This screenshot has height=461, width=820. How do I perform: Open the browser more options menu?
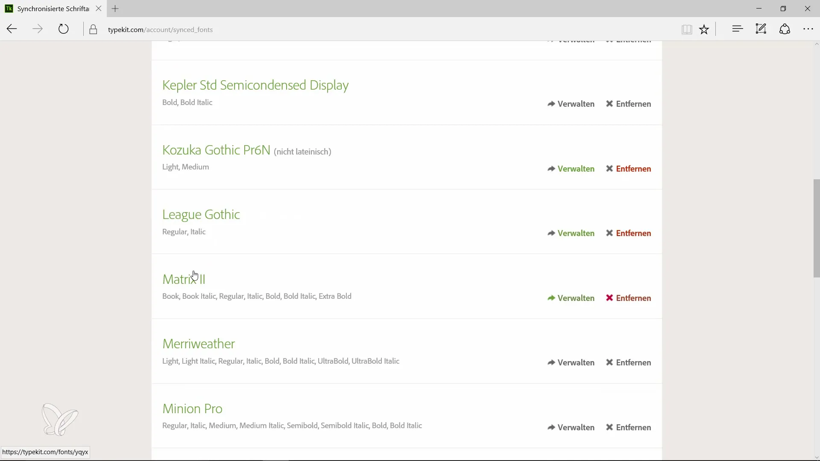point(808,29)
